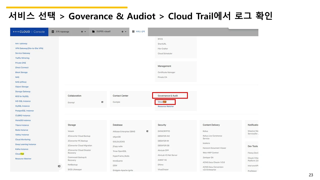Open CloudTrail under Governance & Audit

coord(162,102)
